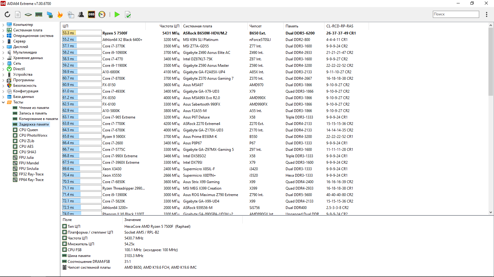Sort by the CL-RCD-RP-RAS column header
Viewport: 494px width, 277px height.
coord(346,26)
